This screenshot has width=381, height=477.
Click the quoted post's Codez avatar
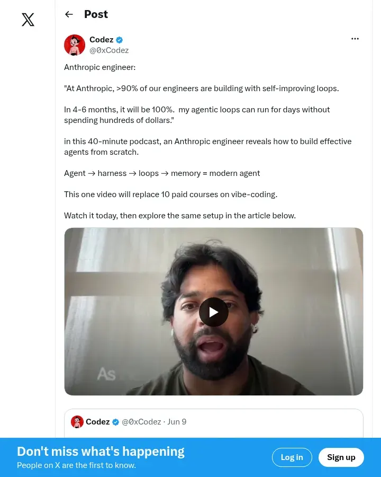click(x=77, y=422)
